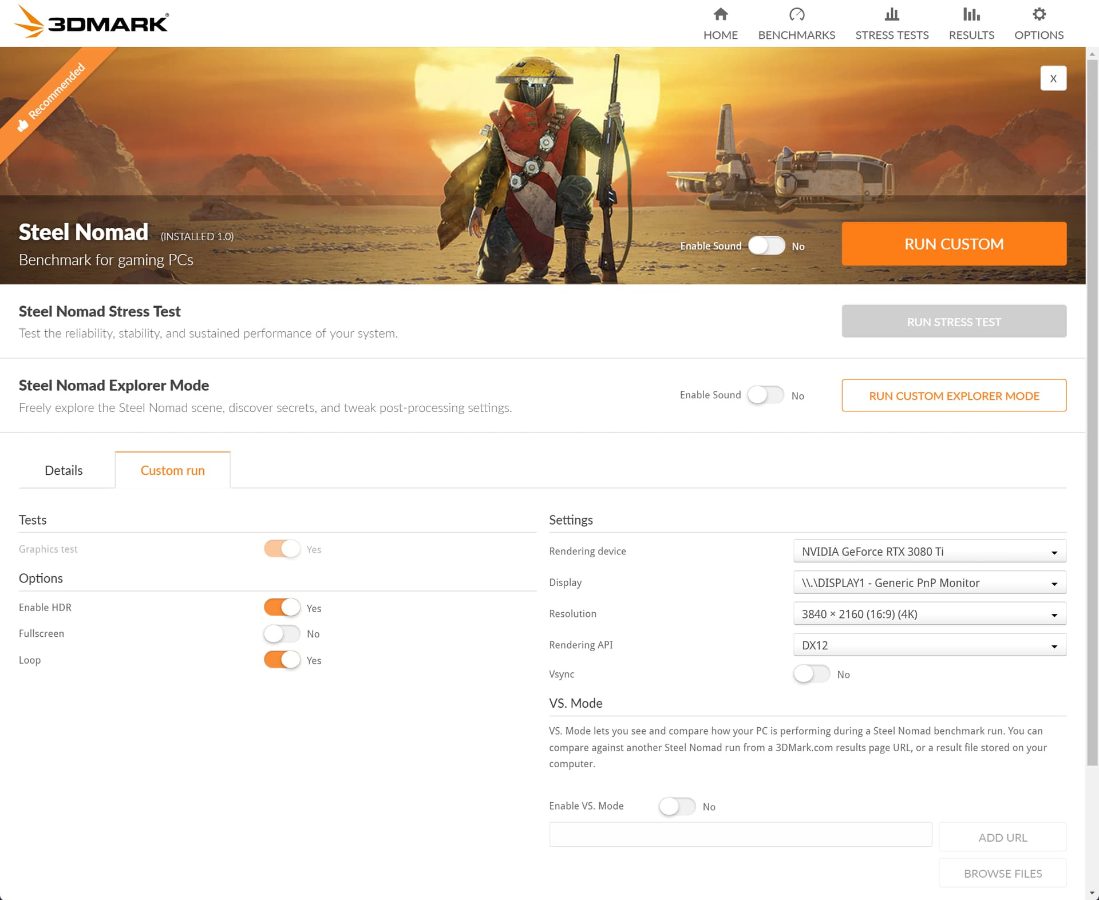Open the Rendering API dropdown
Image resolution: width=1099 pixels, height=900 pixels.
[930, 645]
